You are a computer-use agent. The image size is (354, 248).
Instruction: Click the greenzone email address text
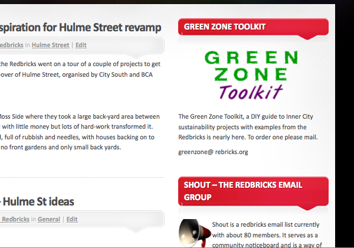[213, 152]
